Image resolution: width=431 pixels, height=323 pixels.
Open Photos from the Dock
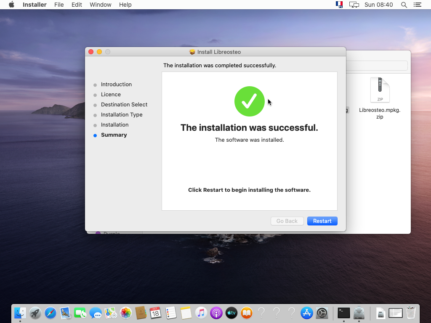pos(125,313)
